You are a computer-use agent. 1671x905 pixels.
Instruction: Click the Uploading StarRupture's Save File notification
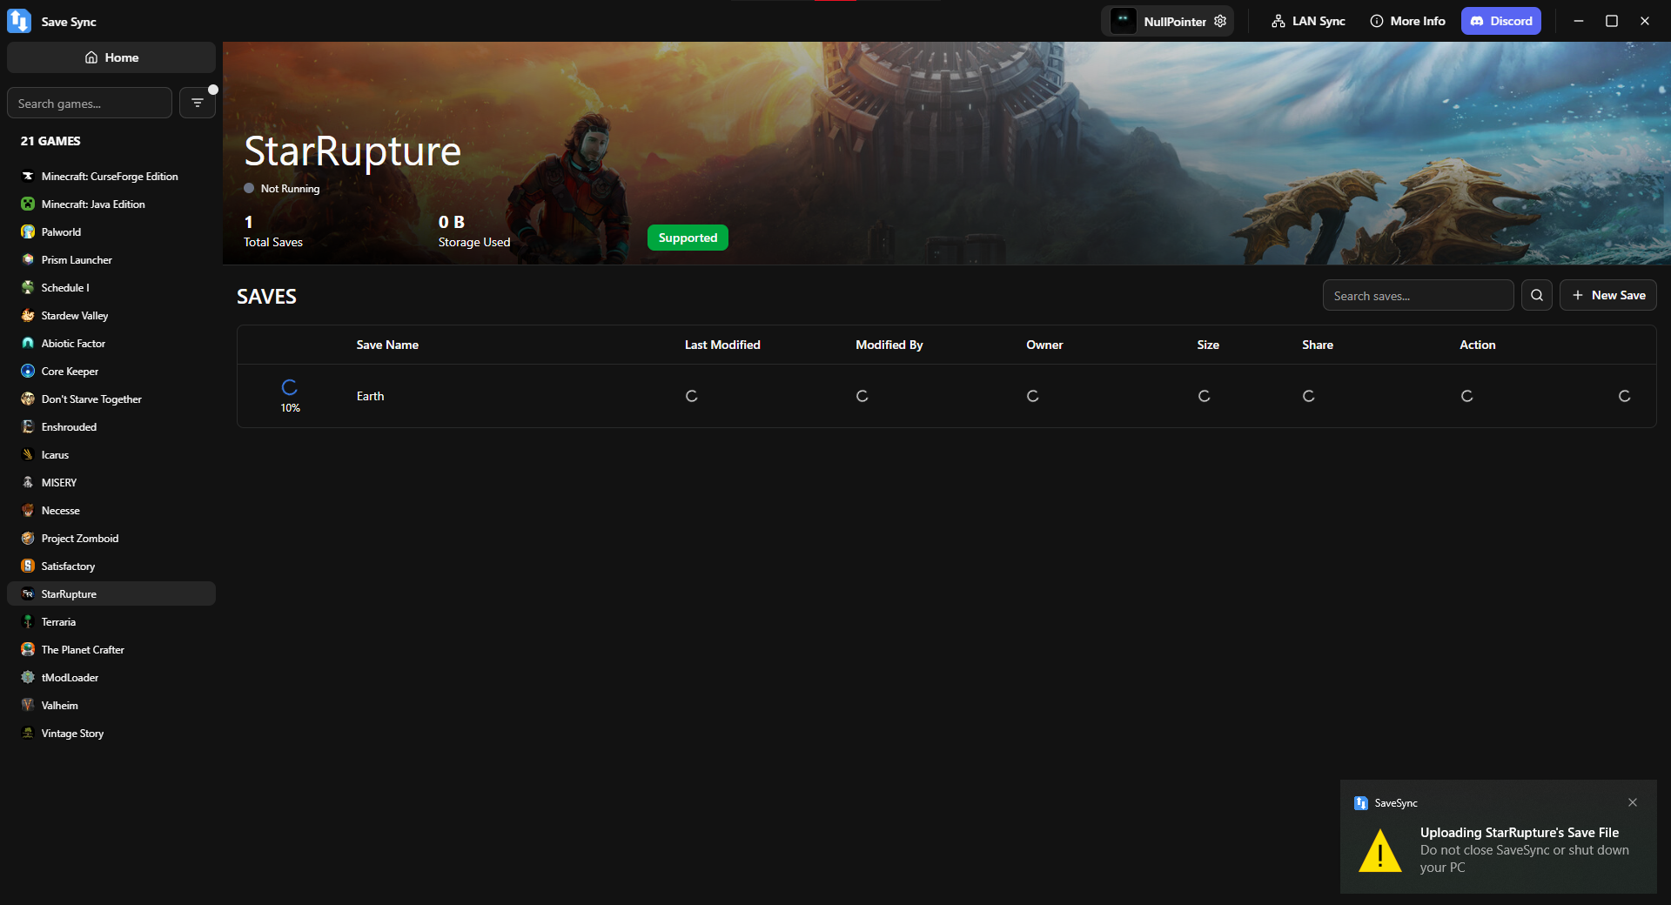click(x=1499, y=837)
